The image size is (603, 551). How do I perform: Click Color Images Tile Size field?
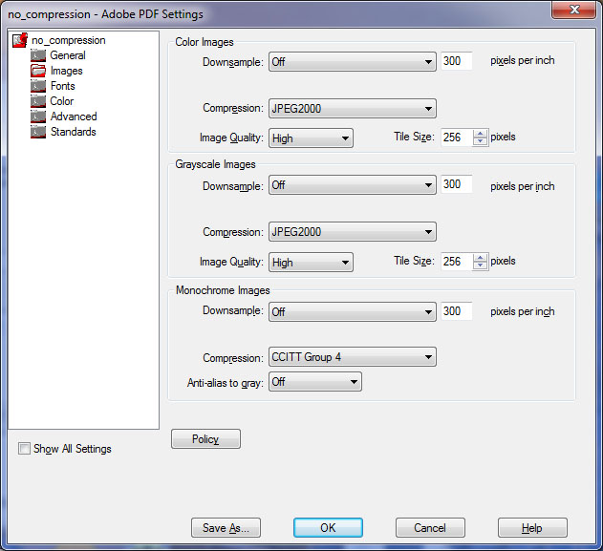[x=457, y=138]
